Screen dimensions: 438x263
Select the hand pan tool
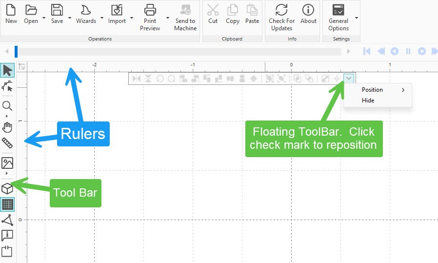[x=7, y=127]
